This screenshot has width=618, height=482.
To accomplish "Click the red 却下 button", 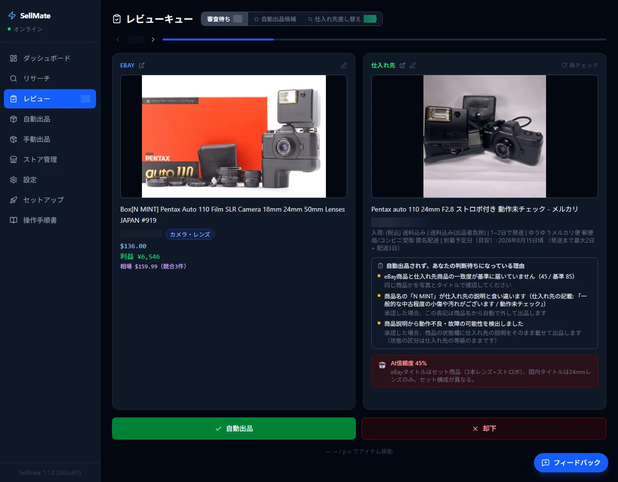I will [484, 428].
